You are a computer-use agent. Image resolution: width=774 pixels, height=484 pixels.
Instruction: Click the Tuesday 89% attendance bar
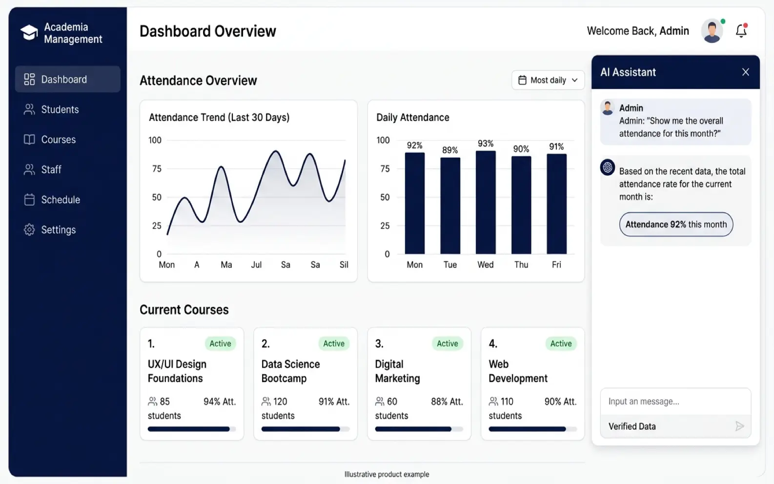pos(450,205)
